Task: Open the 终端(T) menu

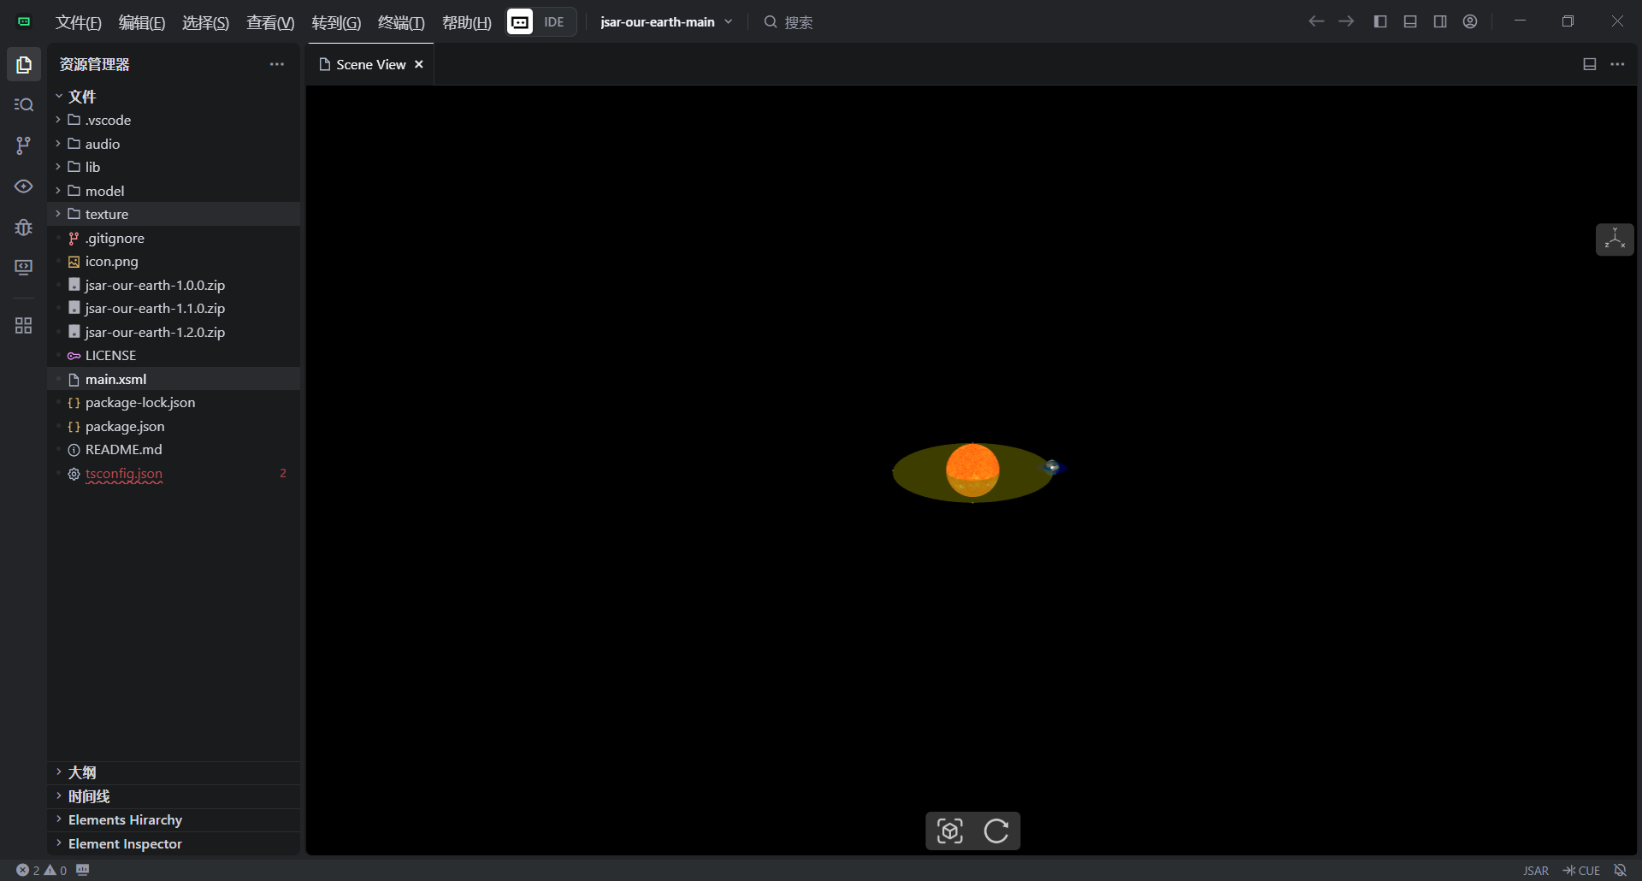Action: click(401, 22)
